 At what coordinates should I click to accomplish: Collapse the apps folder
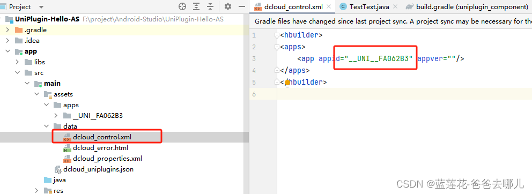click(x=46, y=105)
